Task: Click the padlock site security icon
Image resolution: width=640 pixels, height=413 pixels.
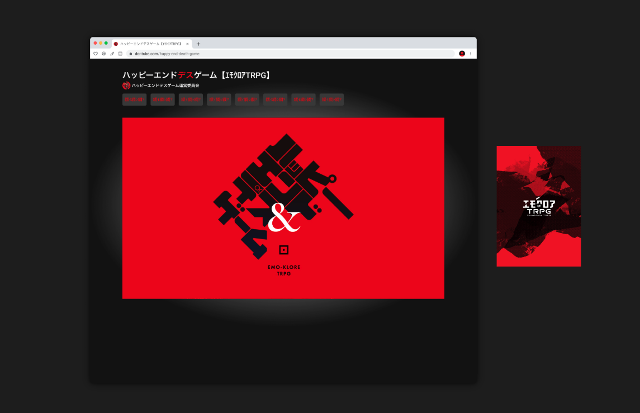Action: click(131, 54)
